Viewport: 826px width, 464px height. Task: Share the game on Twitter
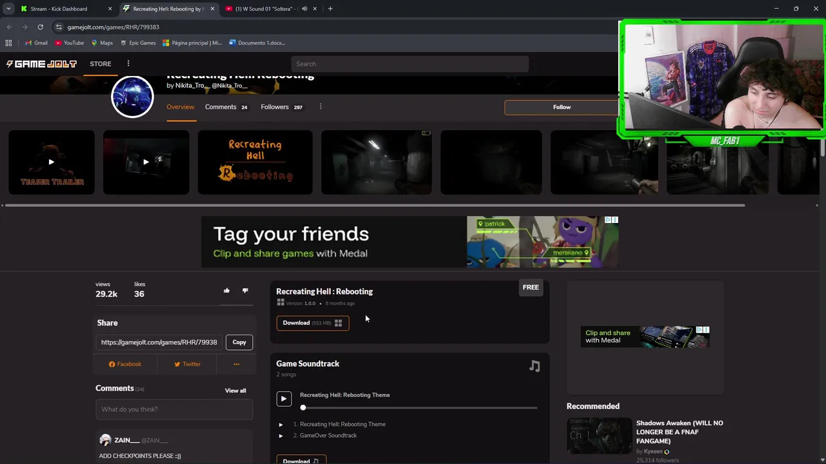click(187, 364)
